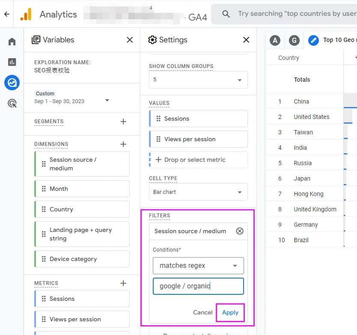Click the filter expression input field
This screenshot has width=357, height=335.
[198, 286]
